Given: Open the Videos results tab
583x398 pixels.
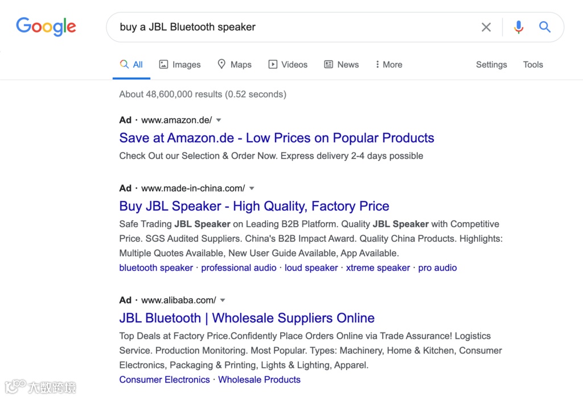Looking at the screenshot, I should tap(288, 64).
